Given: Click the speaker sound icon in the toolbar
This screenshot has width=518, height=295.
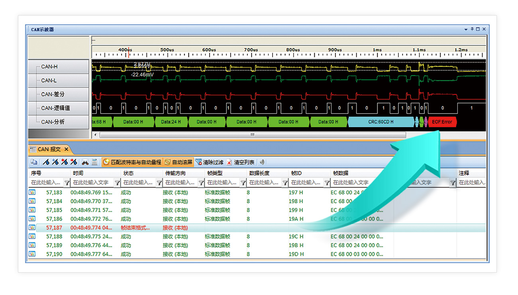Looking at the screenshot, I should pos(262,162).
